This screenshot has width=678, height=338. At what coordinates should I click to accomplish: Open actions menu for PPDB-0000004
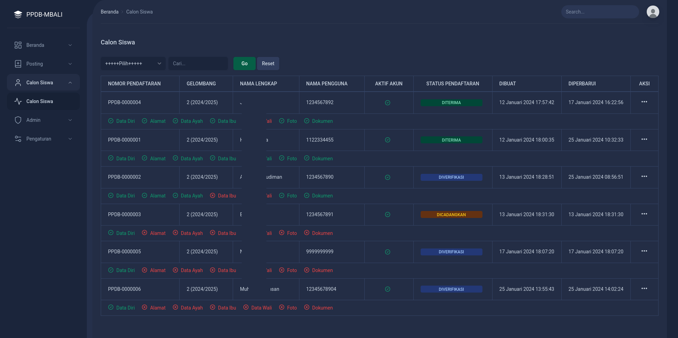coord(644,102)
